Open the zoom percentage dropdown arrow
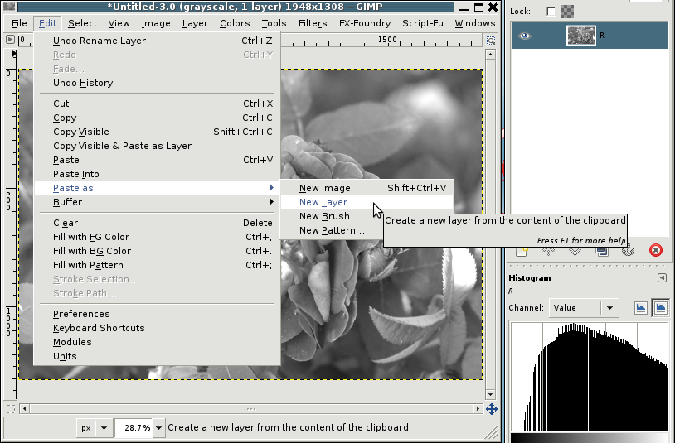Viewport: 675px width, 443px height. (159, 427)
